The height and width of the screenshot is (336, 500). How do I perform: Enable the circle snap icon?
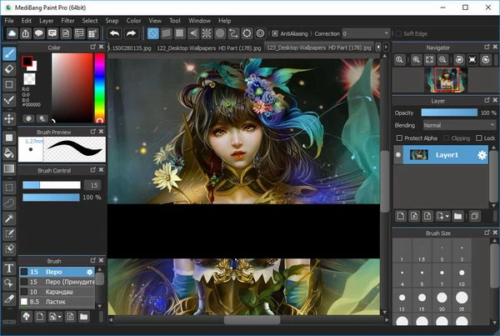(x=220, y=33)
